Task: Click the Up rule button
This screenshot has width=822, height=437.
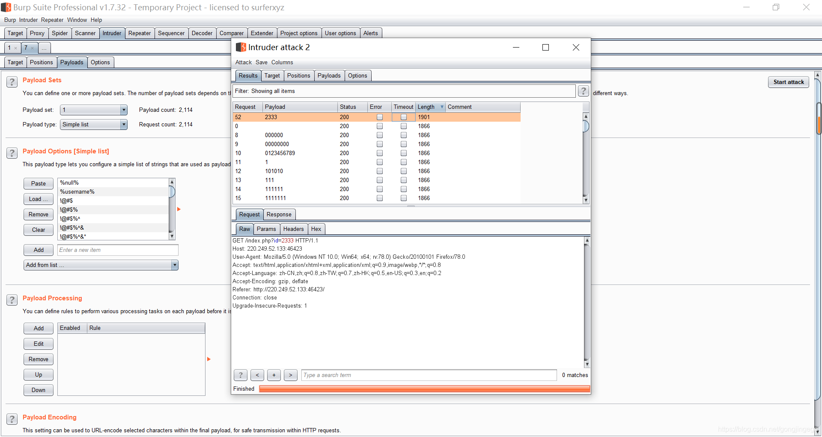Action: coord(39,374)
